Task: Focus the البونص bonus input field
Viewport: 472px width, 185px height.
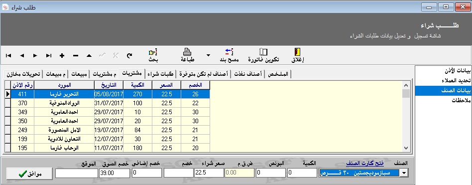Action: [271, 173]
